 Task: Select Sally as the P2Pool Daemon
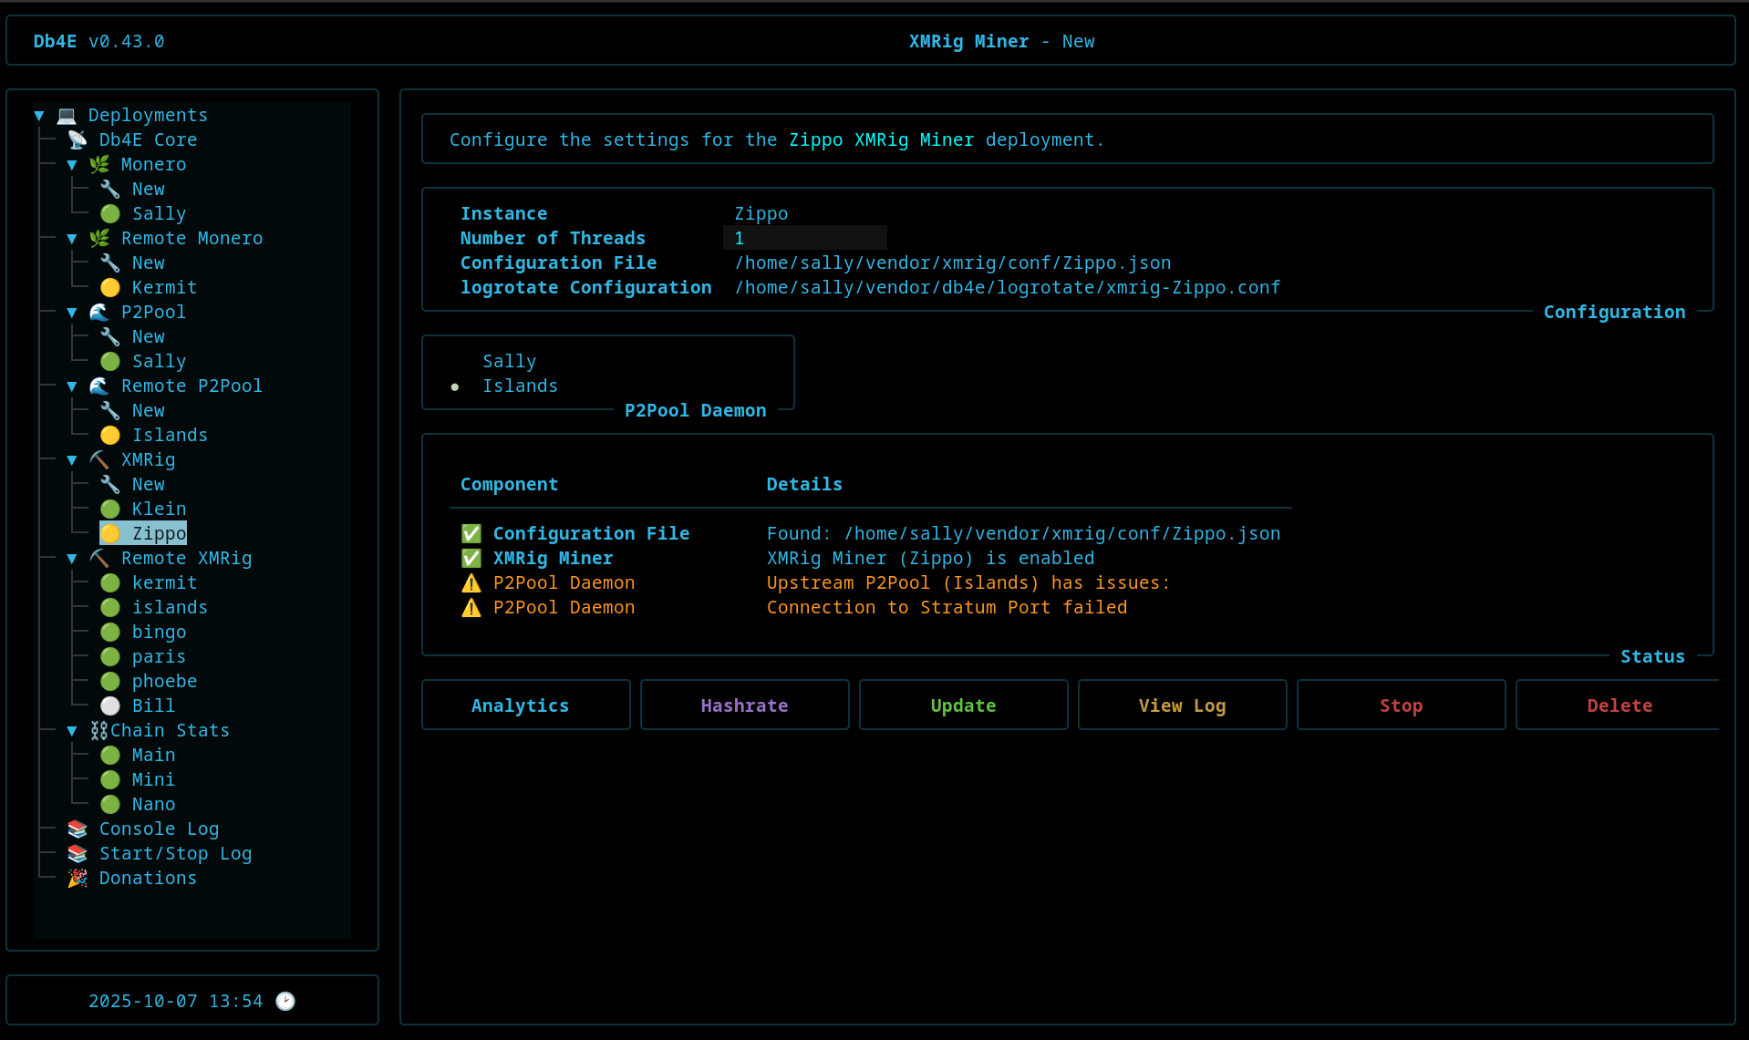(x=509, y=361)
